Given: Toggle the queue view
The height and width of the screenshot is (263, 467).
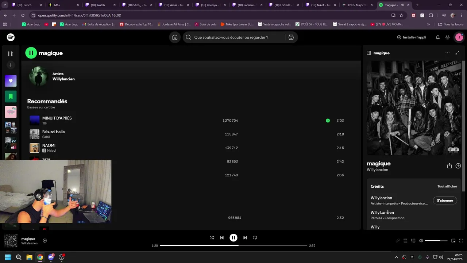Looking at the screenshot, I should click(x=405, y=241).
